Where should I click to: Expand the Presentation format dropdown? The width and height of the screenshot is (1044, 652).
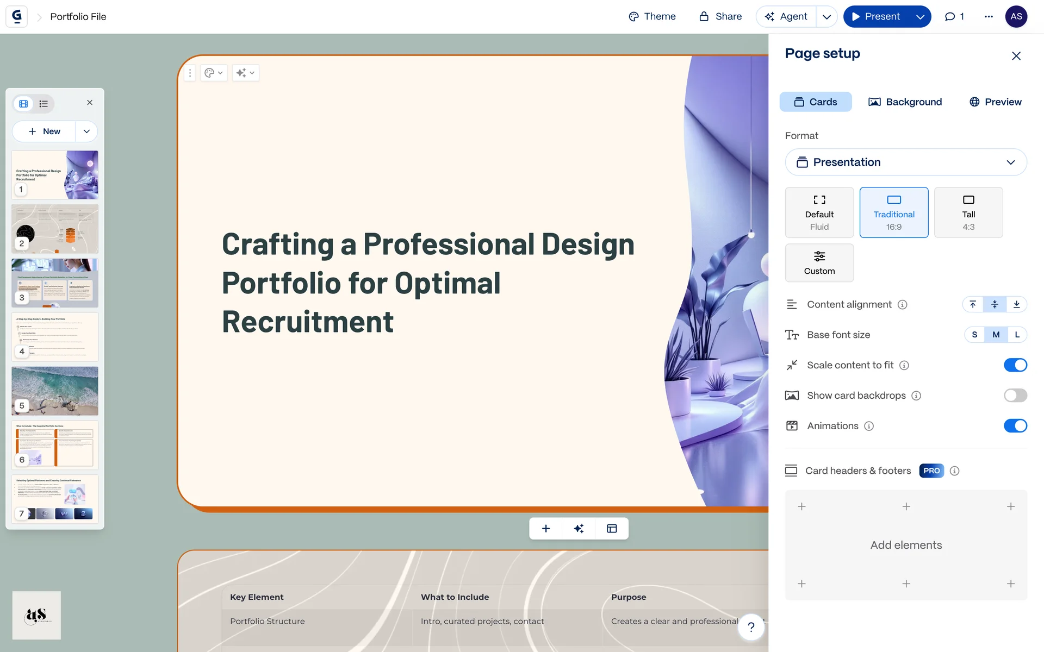905,162
